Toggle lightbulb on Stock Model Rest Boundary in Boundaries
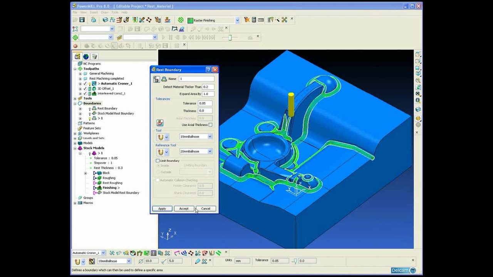This screenshot has height=277, width=493. (90, 113)
